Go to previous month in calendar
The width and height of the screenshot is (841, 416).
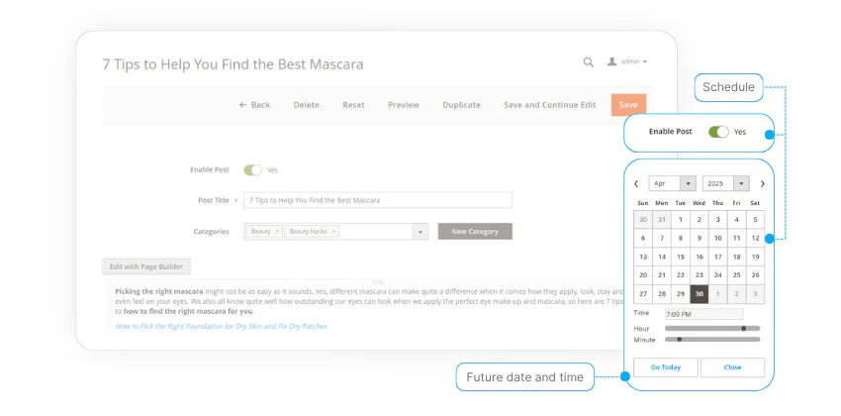click(636, 184)
